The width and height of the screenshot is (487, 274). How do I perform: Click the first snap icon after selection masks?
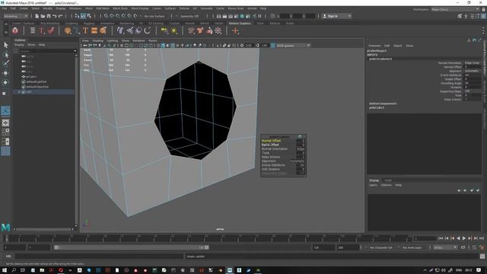107,16
